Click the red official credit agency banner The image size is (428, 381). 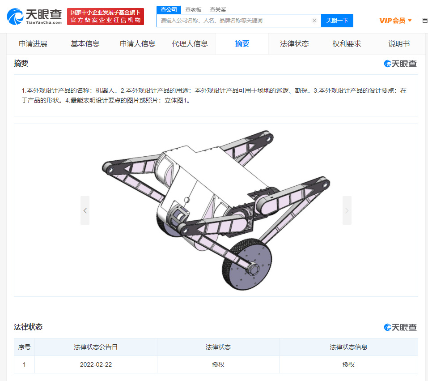click(106, 17)
